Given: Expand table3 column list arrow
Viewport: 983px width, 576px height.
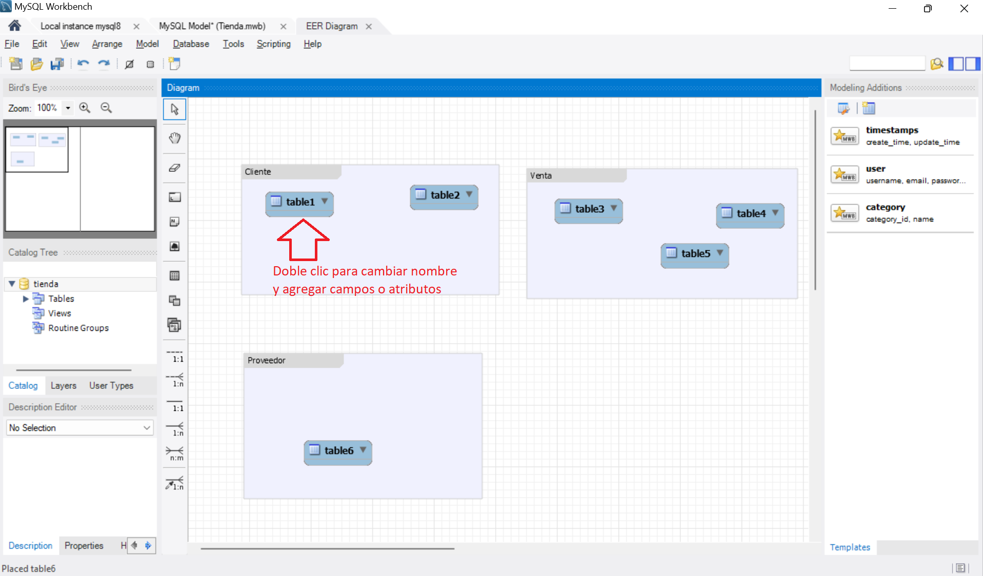Looking at the screenshot, I should coord(614,208).
